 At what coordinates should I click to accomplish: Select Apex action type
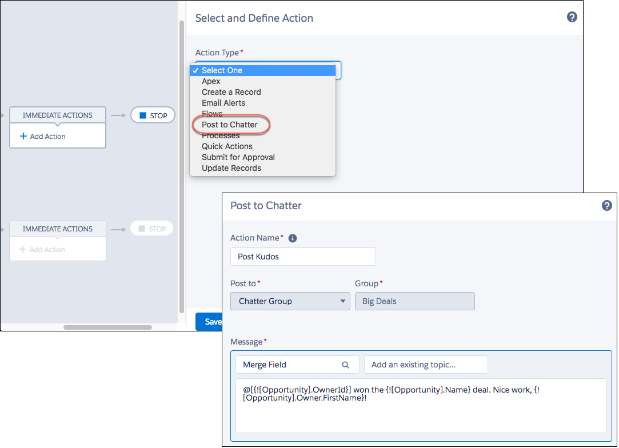click(x=262, y=81)
